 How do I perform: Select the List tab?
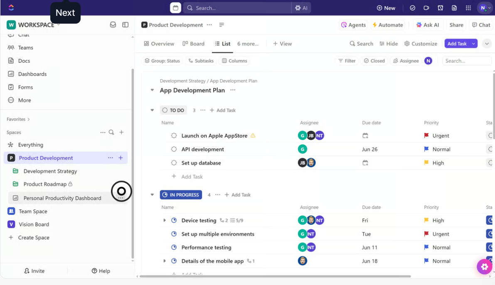pos(222,44)
